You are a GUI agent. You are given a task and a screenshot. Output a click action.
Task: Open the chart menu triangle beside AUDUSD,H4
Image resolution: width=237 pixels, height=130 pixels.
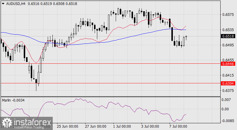(x=3, y=4)
